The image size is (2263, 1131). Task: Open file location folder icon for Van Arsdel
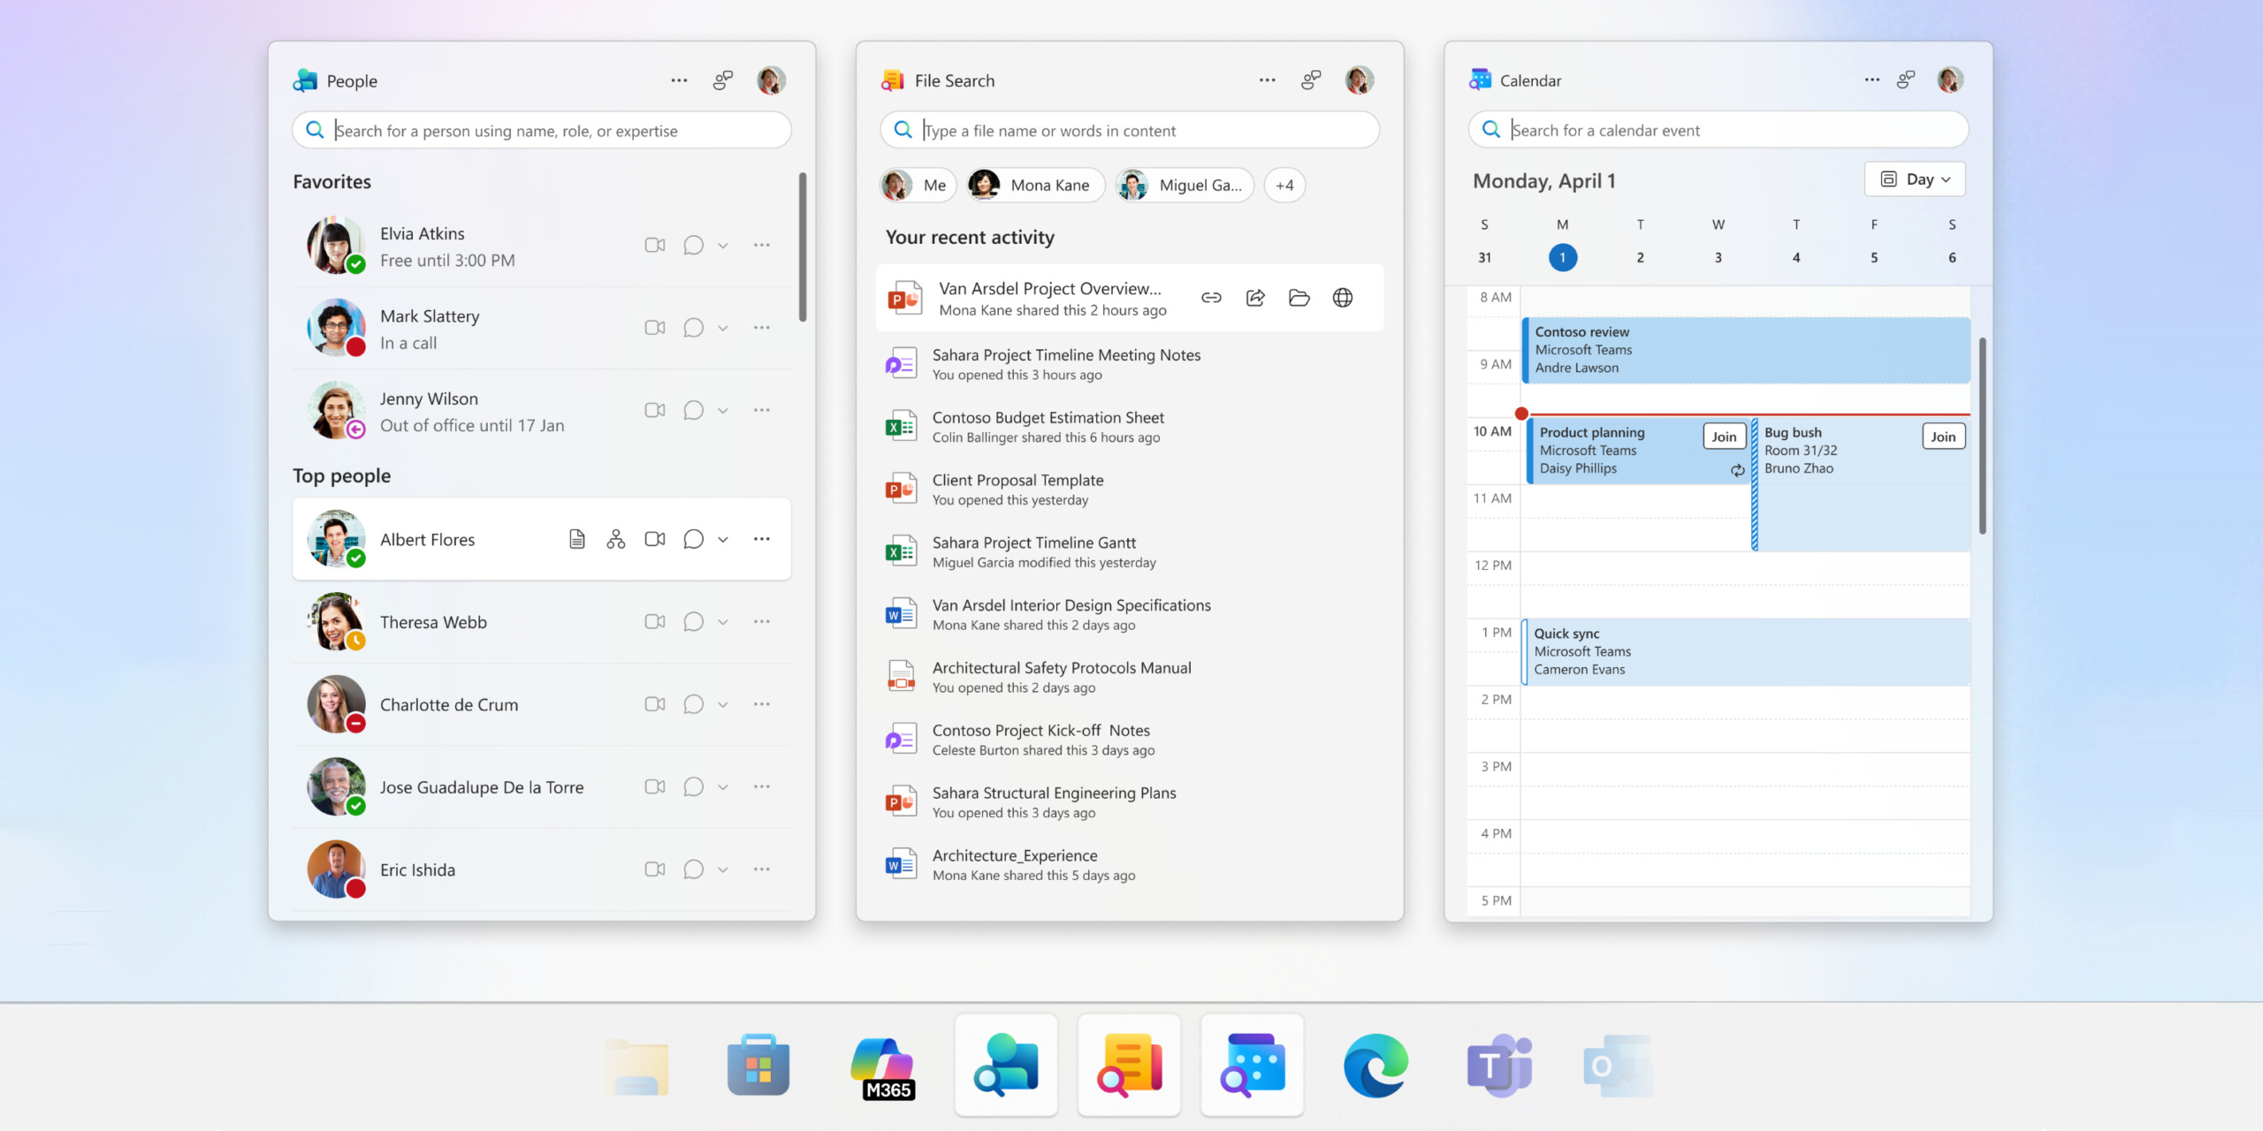[x=1299, y=298]
